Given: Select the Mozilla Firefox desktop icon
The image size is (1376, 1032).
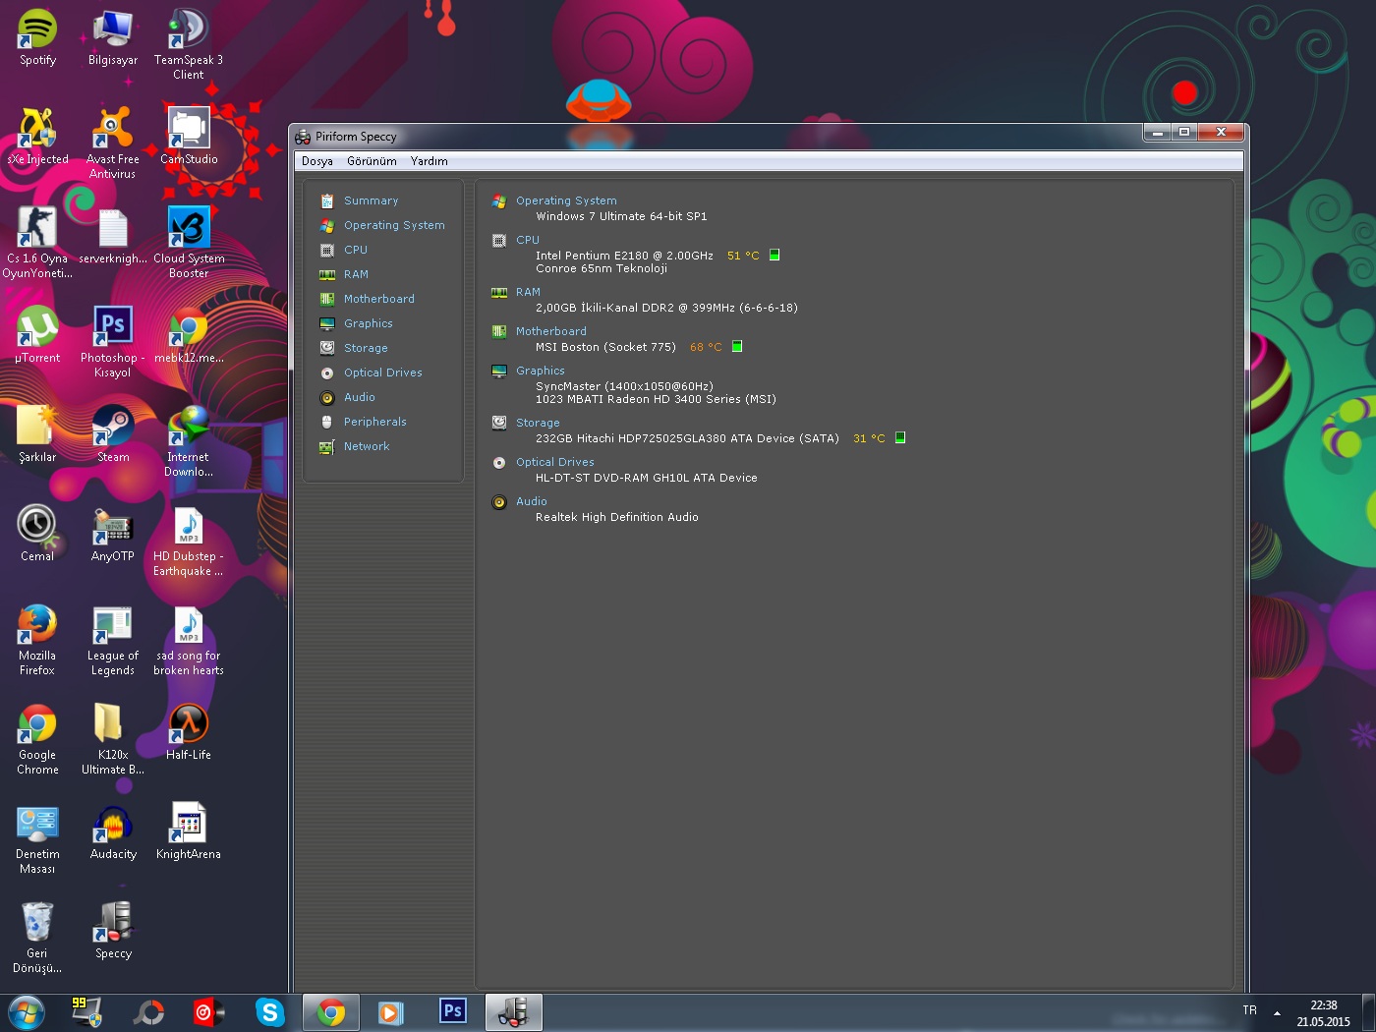Looking at the screenshot, I should pos(37,640).
